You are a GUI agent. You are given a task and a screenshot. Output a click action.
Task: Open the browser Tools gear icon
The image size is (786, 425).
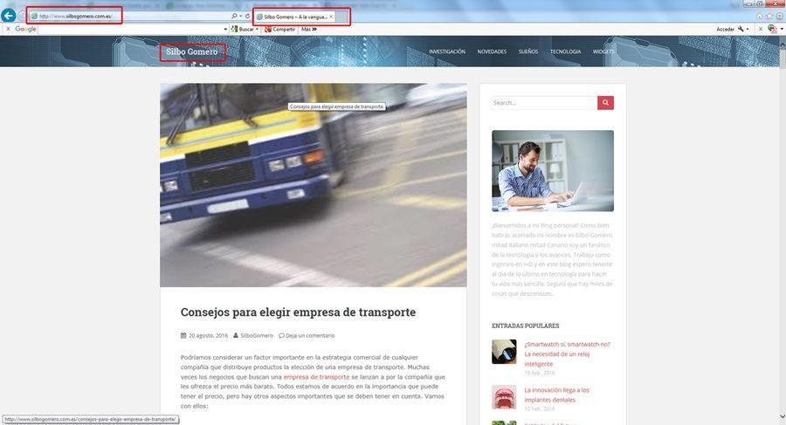(x=780, y=16)
